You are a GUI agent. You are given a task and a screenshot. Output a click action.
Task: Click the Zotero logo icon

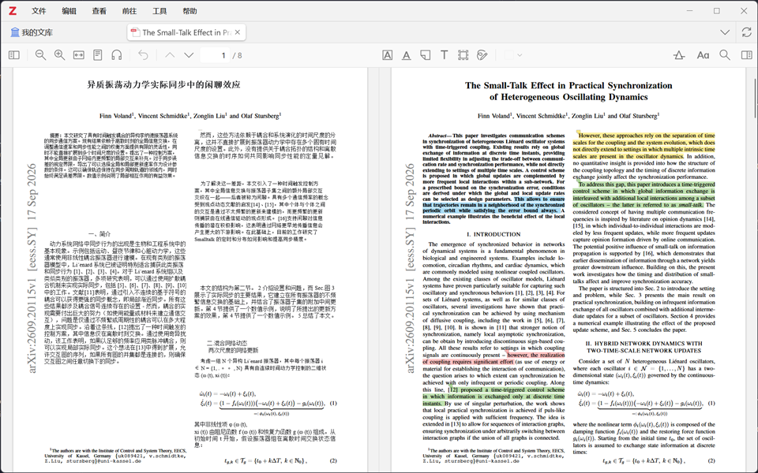click(x=13, y=10)
